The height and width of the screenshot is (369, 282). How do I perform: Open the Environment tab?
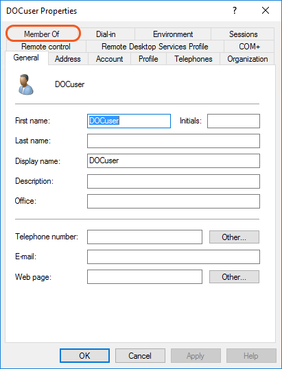(173, 34)
